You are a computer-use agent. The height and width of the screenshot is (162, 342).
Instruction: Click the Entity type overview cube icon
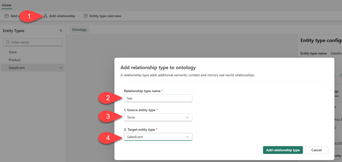86,16
